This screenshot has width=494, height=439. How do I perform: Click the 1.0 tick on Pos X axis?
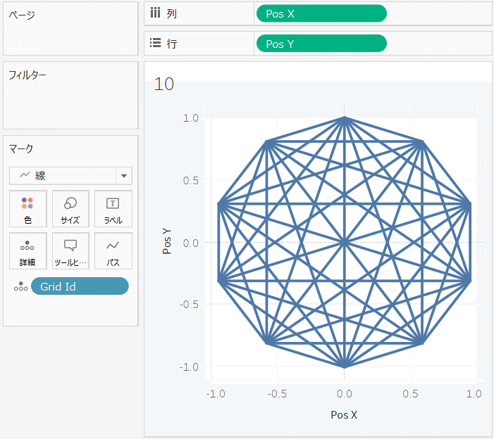tap(474, 394)
